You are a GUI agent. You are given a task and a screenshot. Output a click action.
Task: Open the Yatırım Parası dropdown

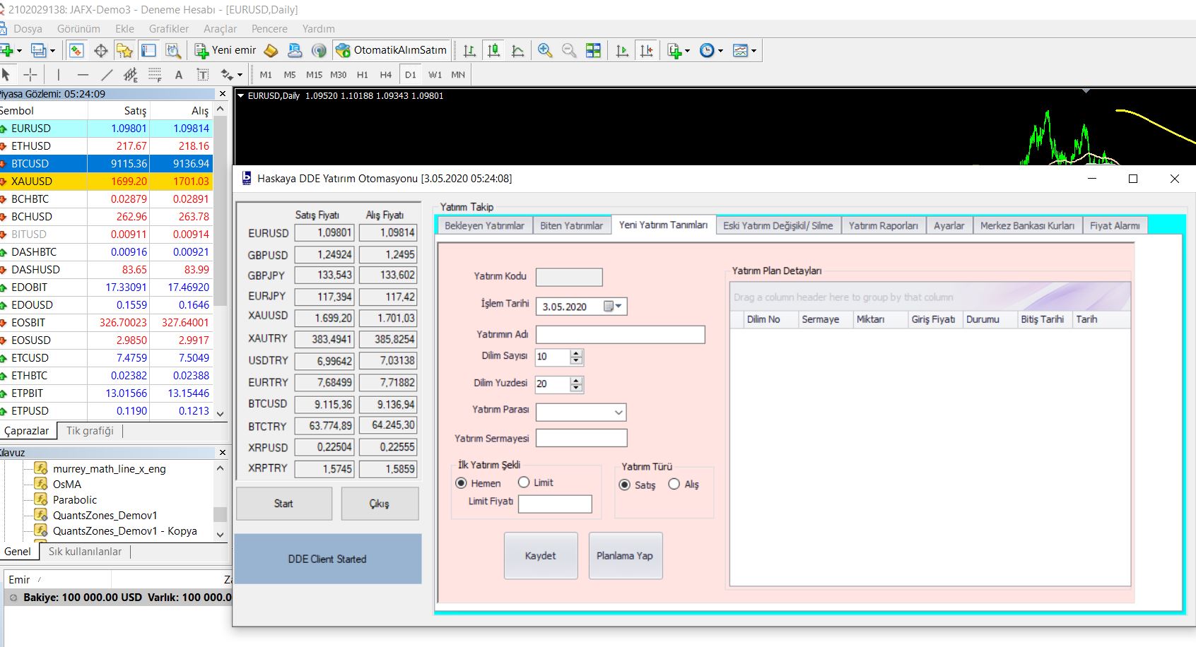tap(618, 412)
